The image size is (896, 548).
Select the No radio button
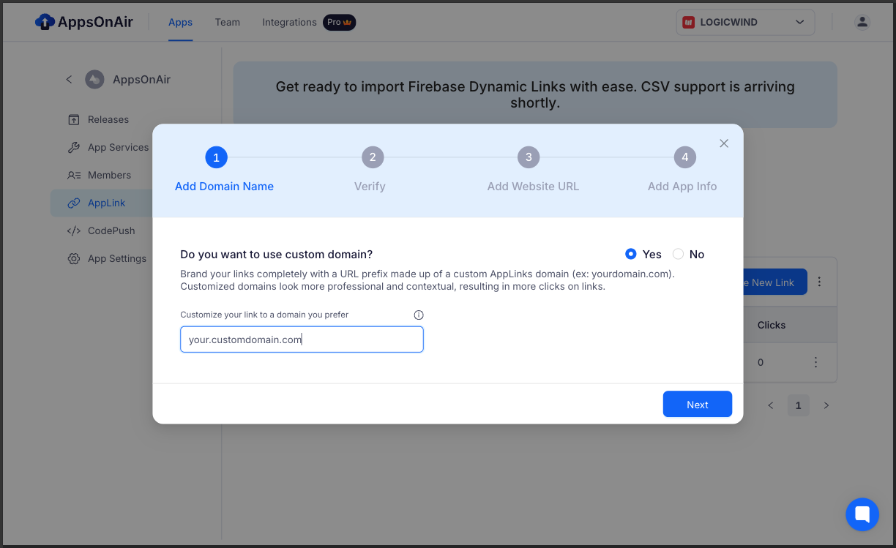click(x=678, y=254)
